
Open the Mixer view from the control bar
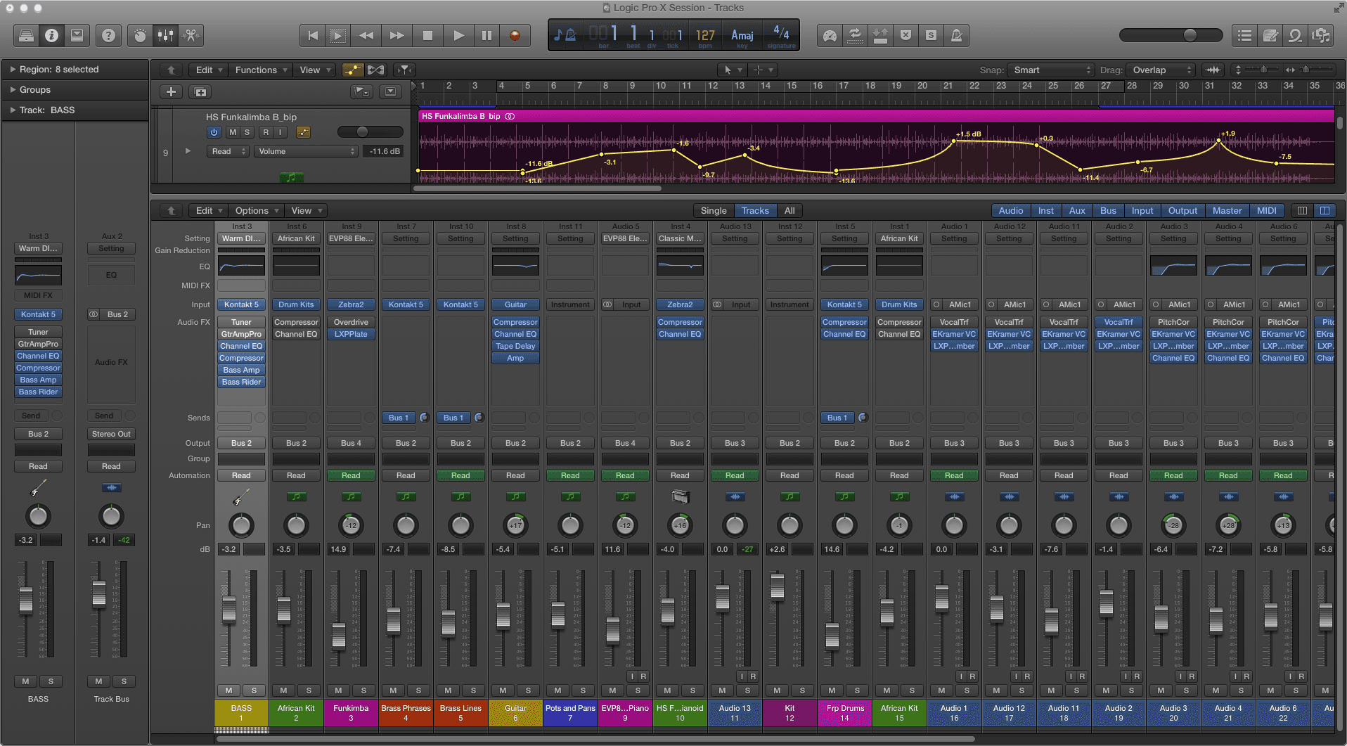click(x=165, y=35)
